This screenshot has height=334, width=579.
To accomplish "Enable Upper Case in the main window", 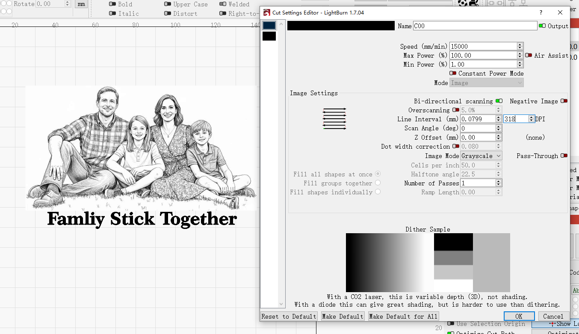I will [x=168, y=4].
